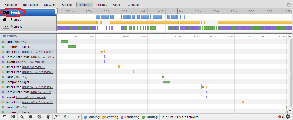Open the Resources tab
The image size is (293, 120).
coord(30,5)
